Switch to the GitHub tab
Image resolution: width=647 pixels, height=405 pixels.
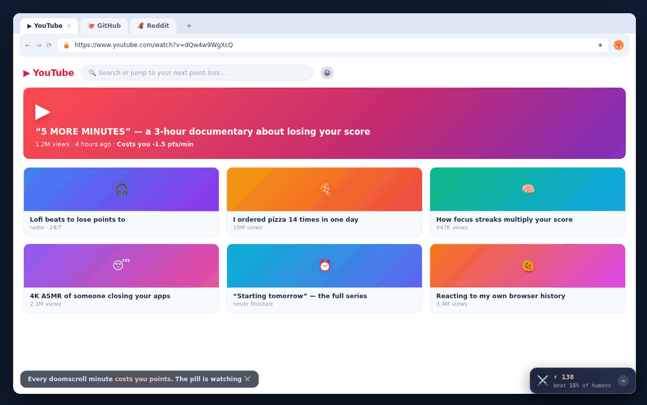[104, 25]
